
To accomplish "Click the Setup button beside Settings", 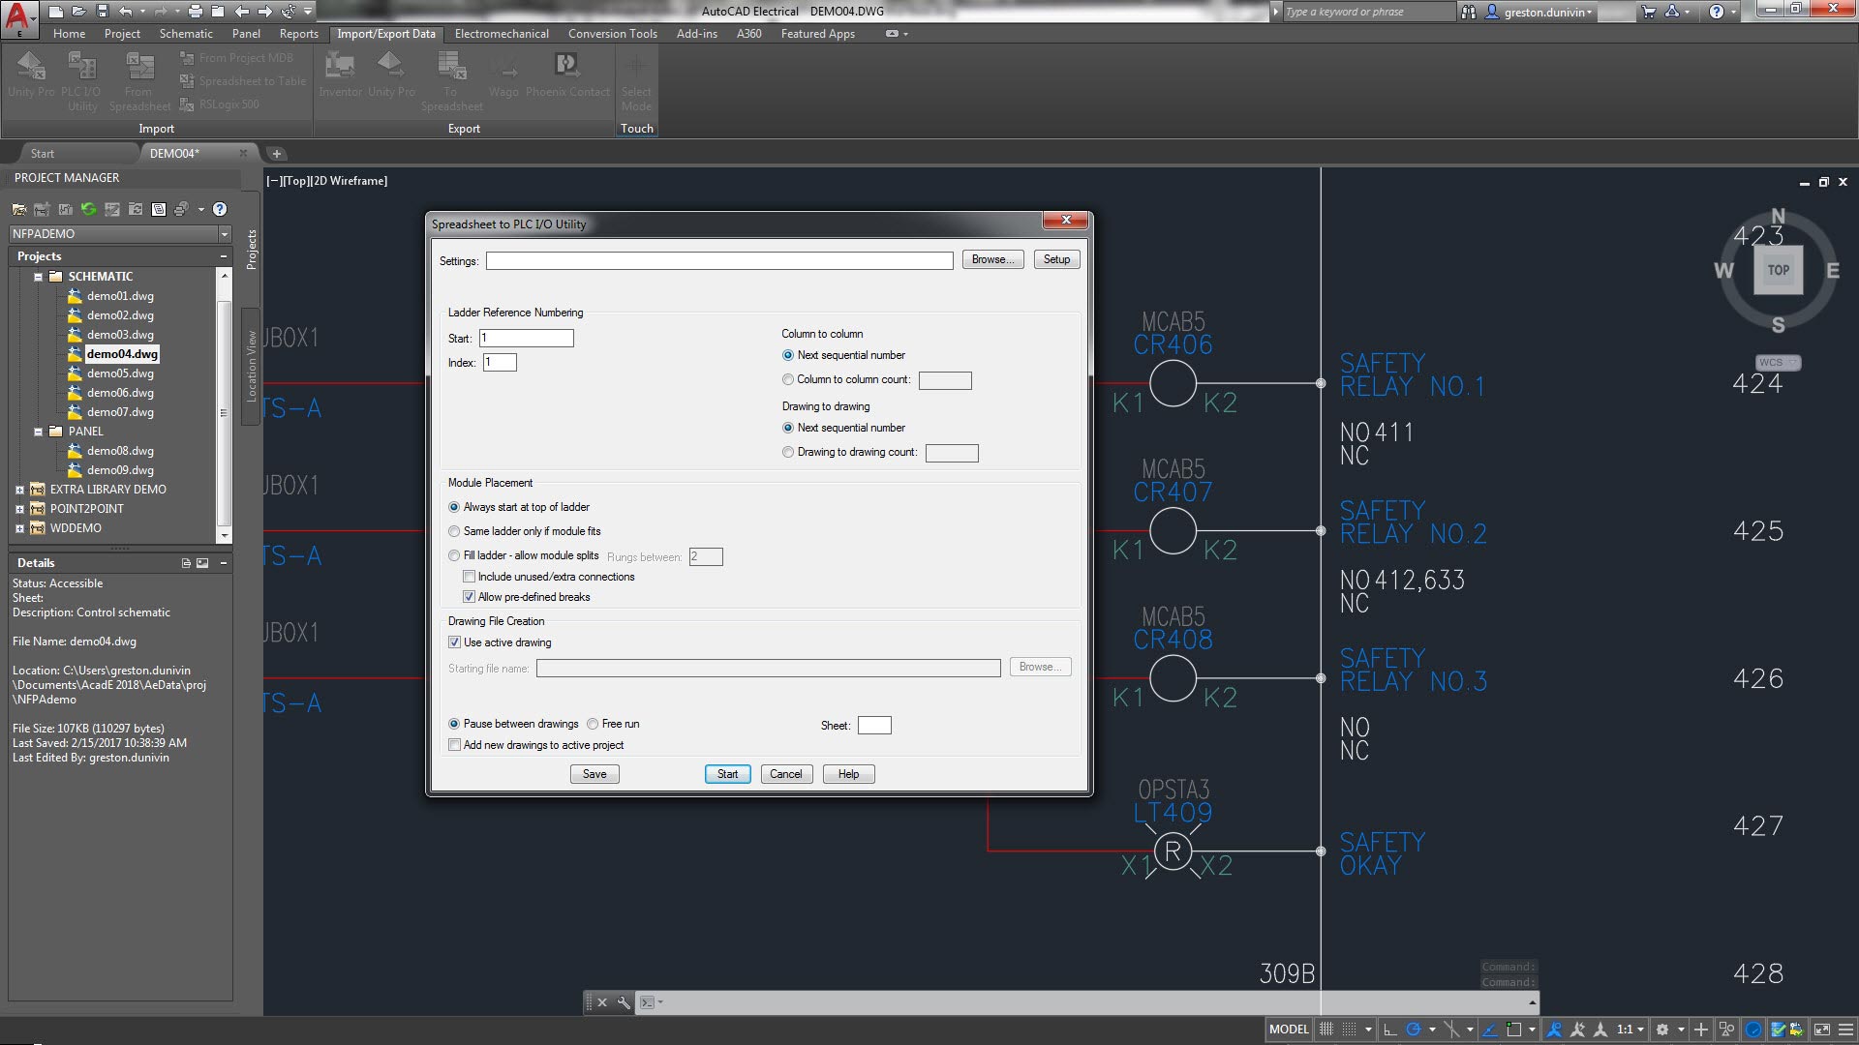I will click(1056, 259).
